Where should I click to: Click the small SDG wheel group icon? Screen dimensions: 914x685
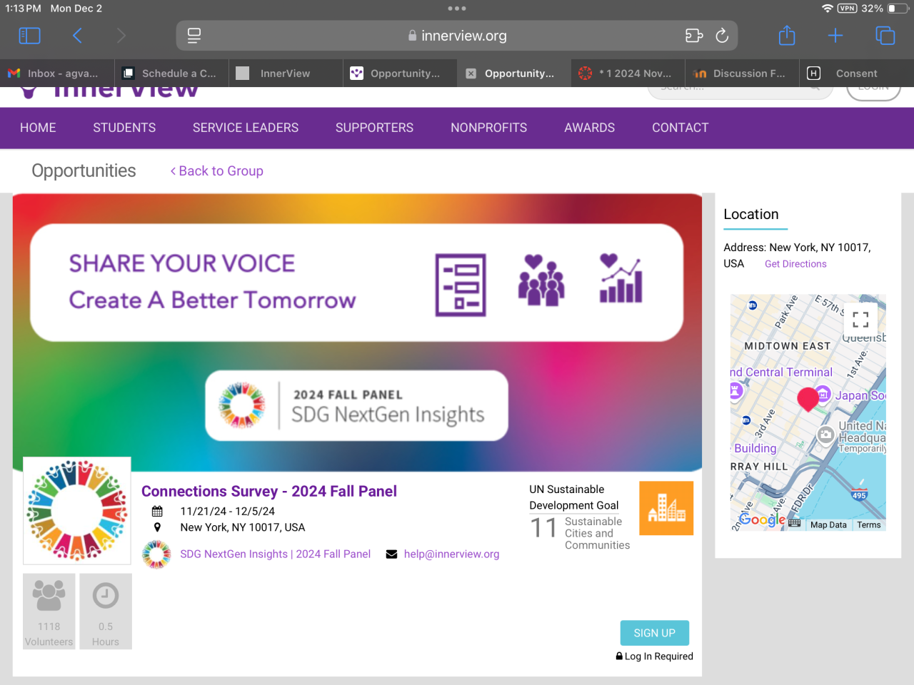(x=156, y=554)
